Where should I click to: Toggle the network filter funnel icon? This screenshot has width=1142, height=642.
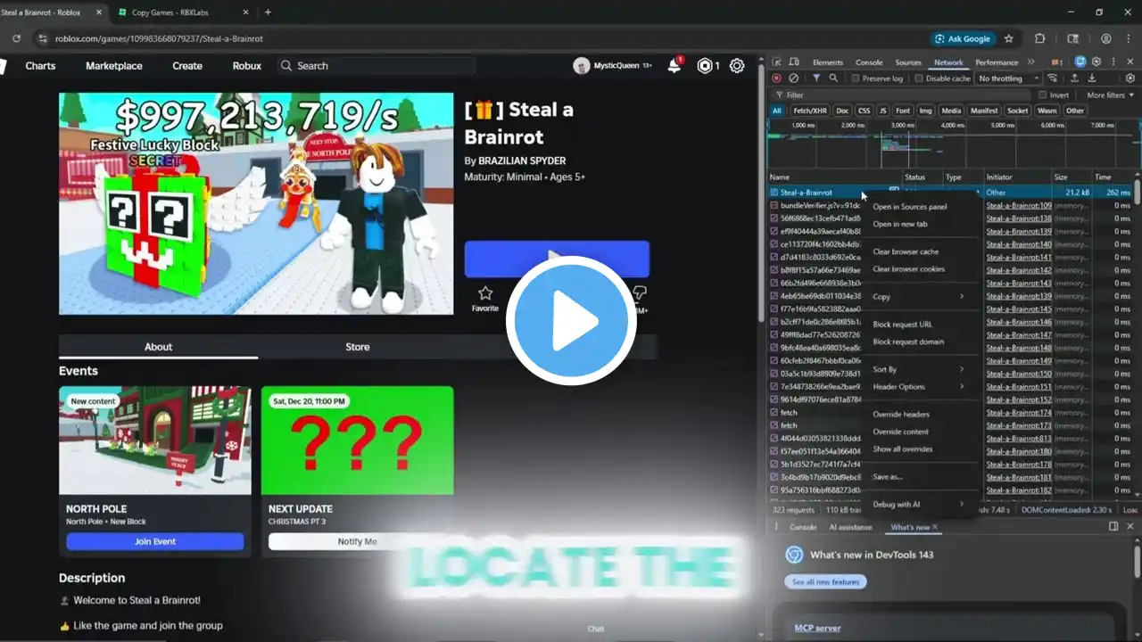815,78
